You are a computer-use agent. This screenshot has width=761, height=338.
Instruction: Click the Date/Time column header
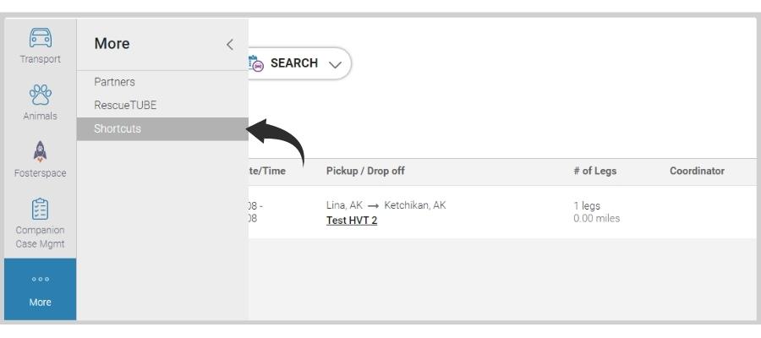click(267, 171)
